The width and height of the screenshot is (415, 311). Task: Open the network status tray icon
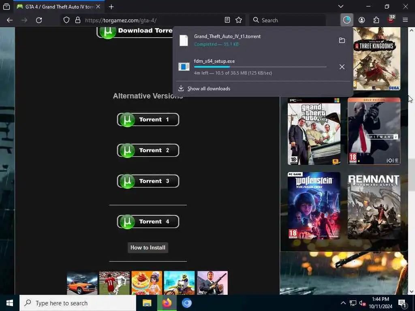click(x=353, y=303)
